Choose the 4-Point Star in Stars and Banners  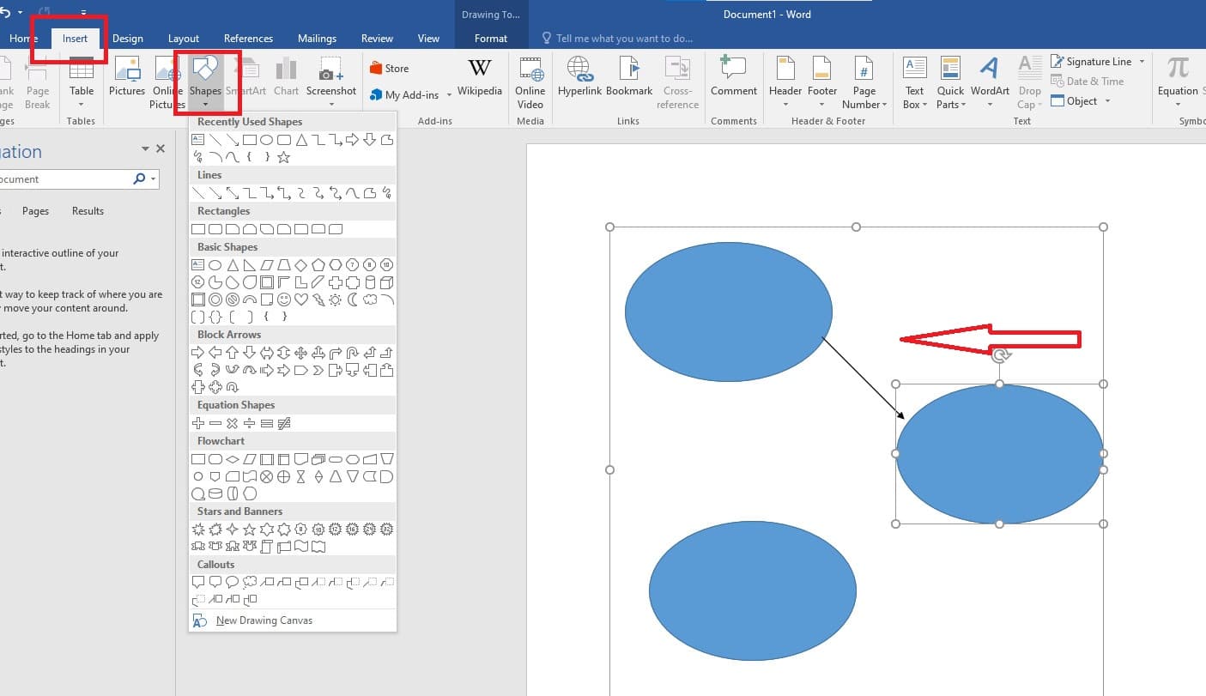(232, 530)
